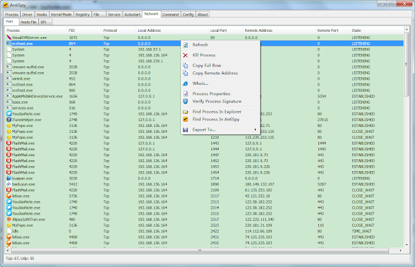Switch to the Driver tab

click(x=27, y=14)
